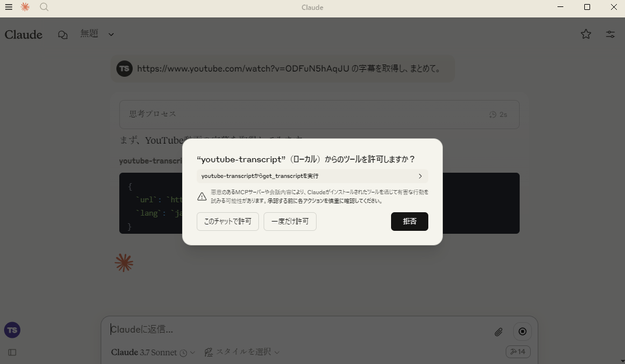Open the tools count 14 badge
Image resolution: width=625 pixels, height=364 pixels.
point(518,352)
